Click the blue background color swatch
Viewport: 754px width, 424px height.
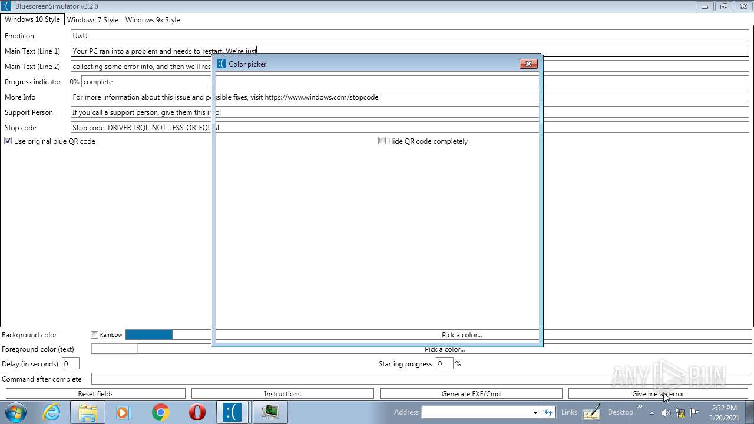149,334
